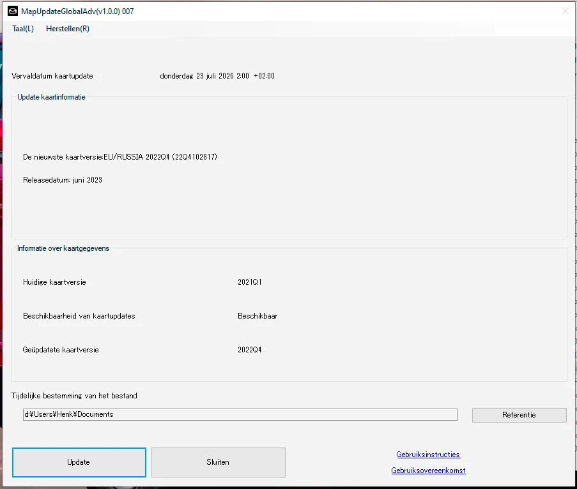Click the Sluiten button

(218, 462)
